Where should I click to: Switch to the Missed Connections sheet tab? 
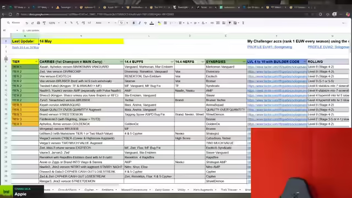[x=134, y=190]
